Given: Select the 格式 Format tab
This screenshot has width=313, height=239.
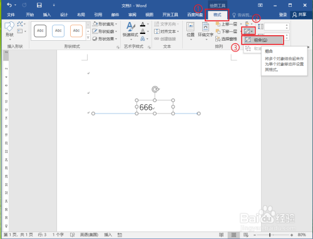Looking at the screenshot, I should (x=217, y=14).
